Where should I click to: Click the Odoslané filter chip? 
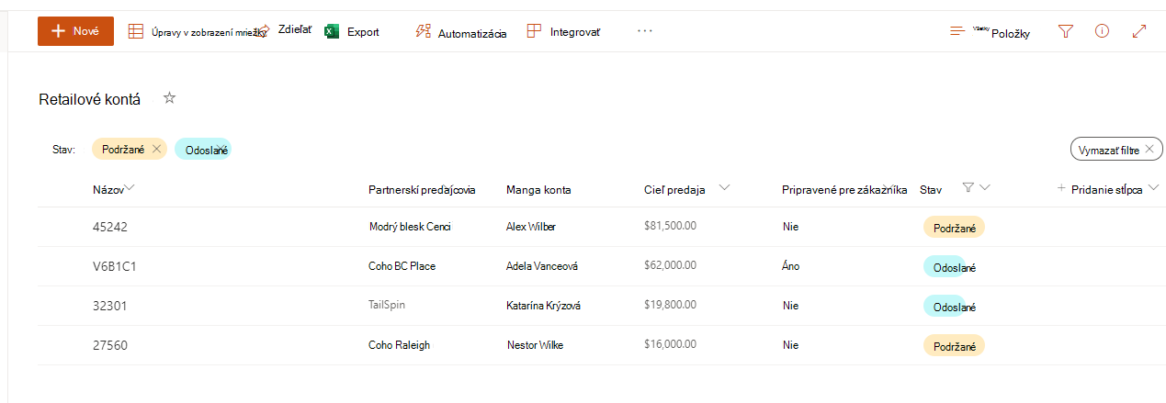pyautogui.click(x=203, y=149)
